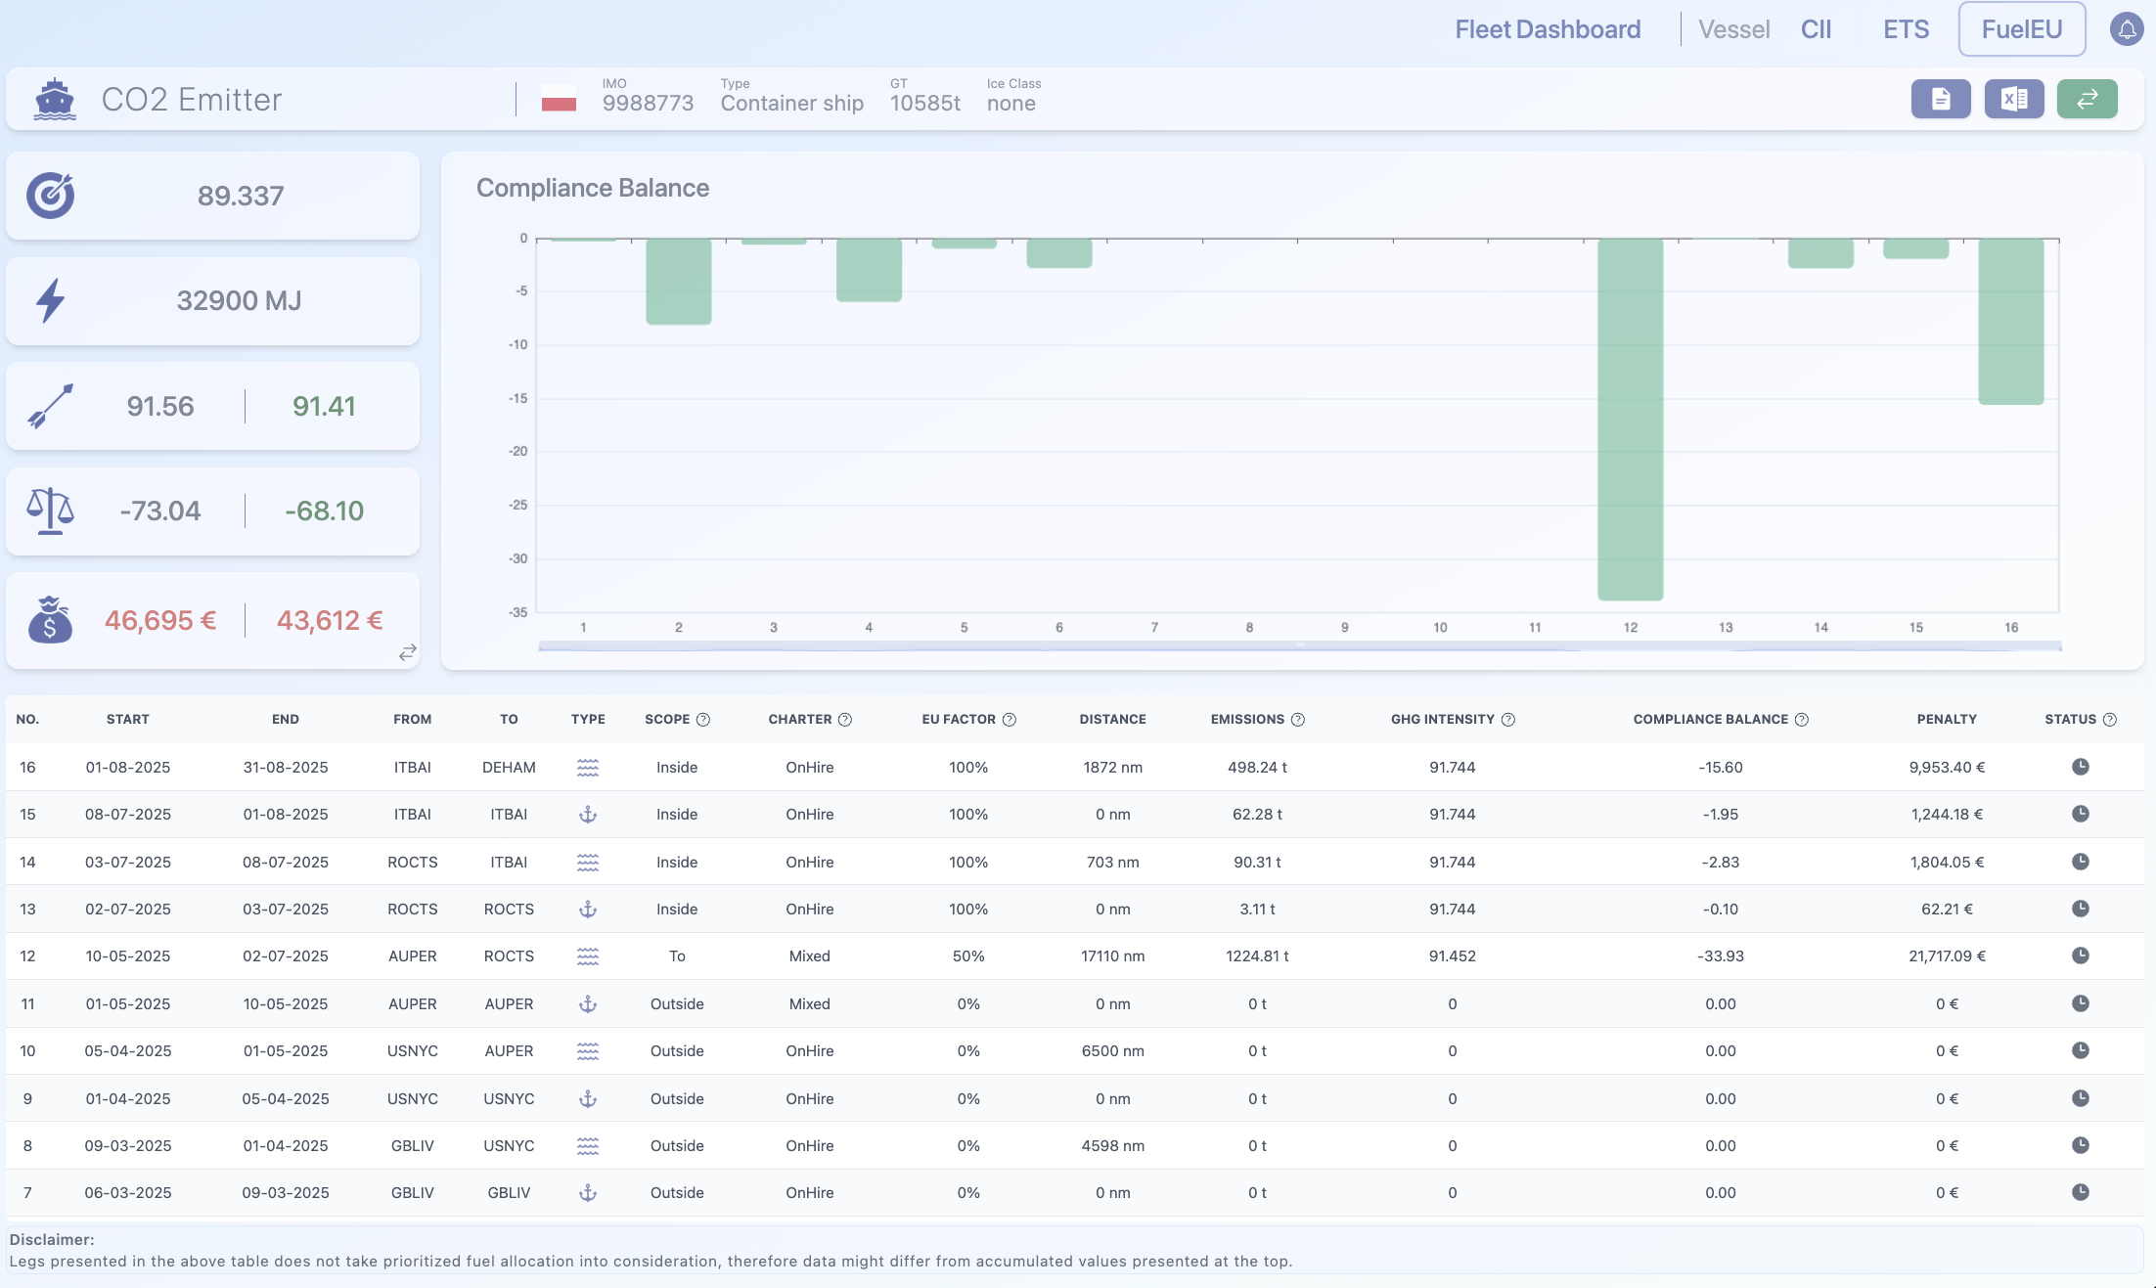Screen dimensions: 2156x1288
Task: Export data to Excel spreadsheet
Action: 2014,99
